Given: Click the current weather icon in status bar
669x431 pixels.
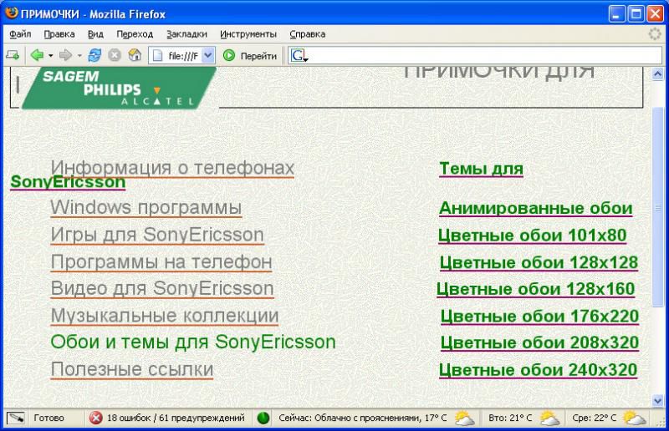Looking at the screenshot, I should [x=464, y=418].
